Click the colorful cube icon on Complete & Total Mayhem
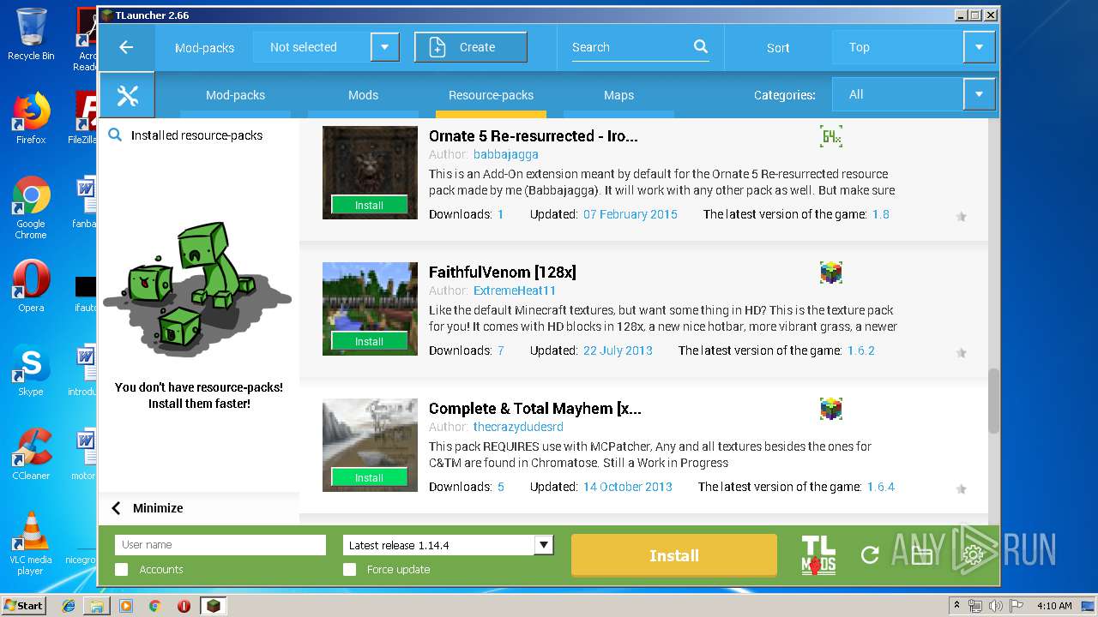This screenshot has height=617, width=1098. [x=830, y=409]
